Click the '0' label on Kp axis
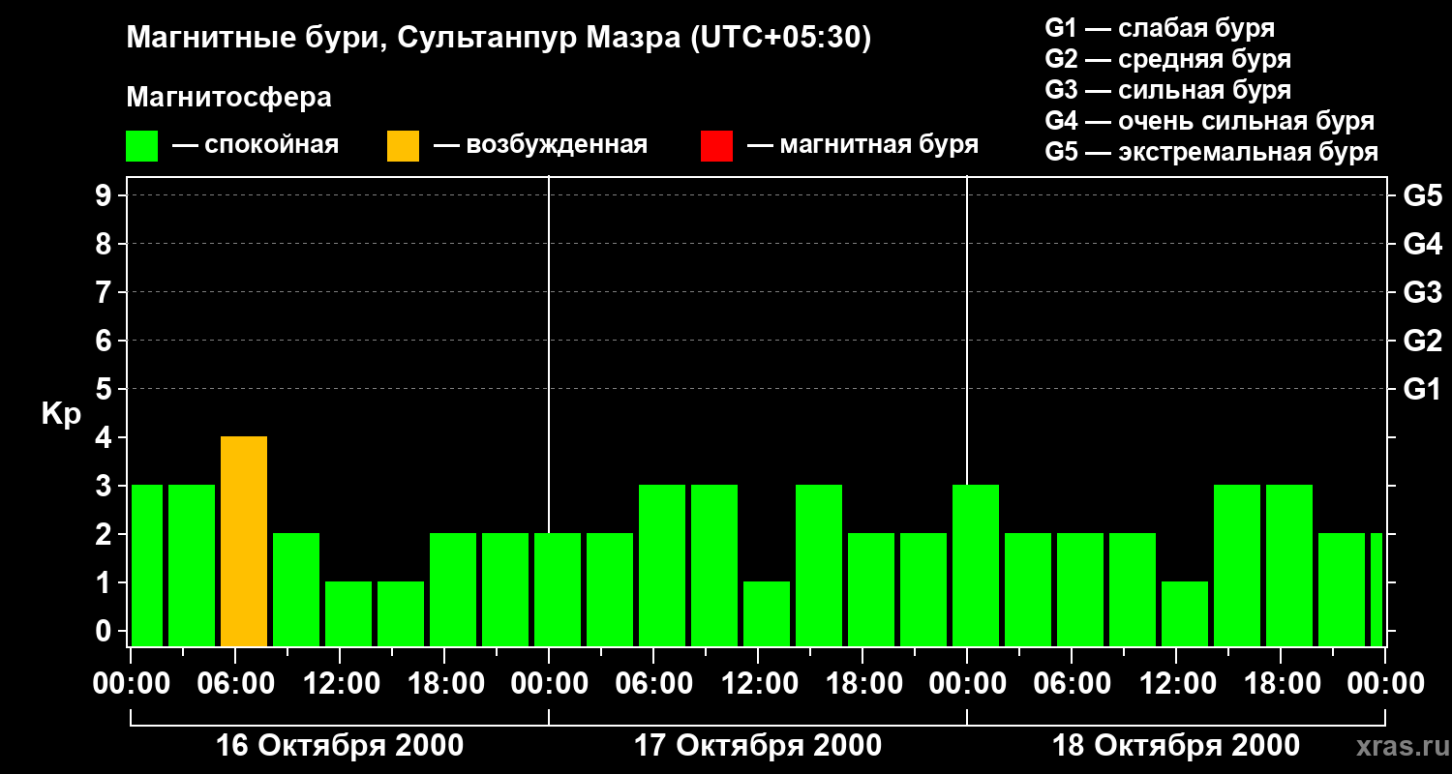This screenshot has width=1452, height=774. [x=106, y=631]
